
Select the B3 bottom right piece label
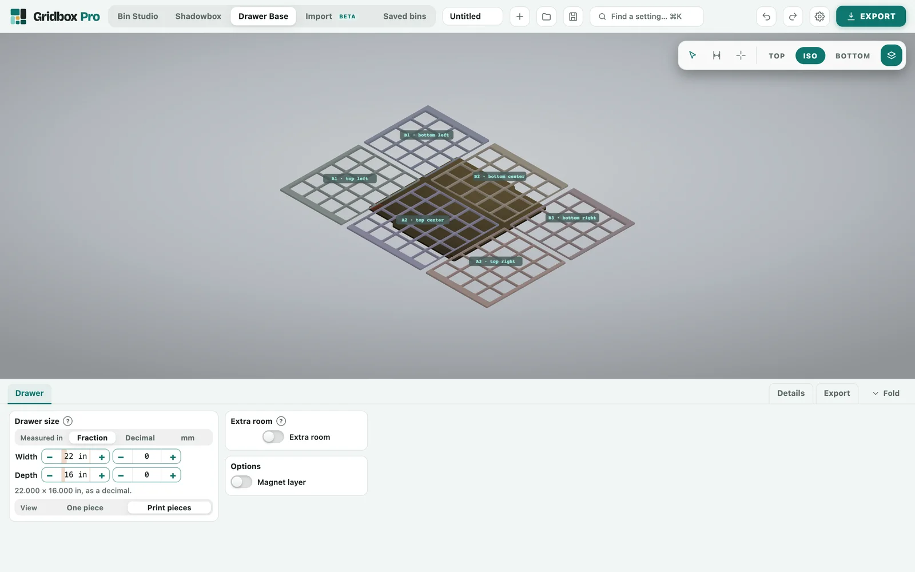coord(572,217)
